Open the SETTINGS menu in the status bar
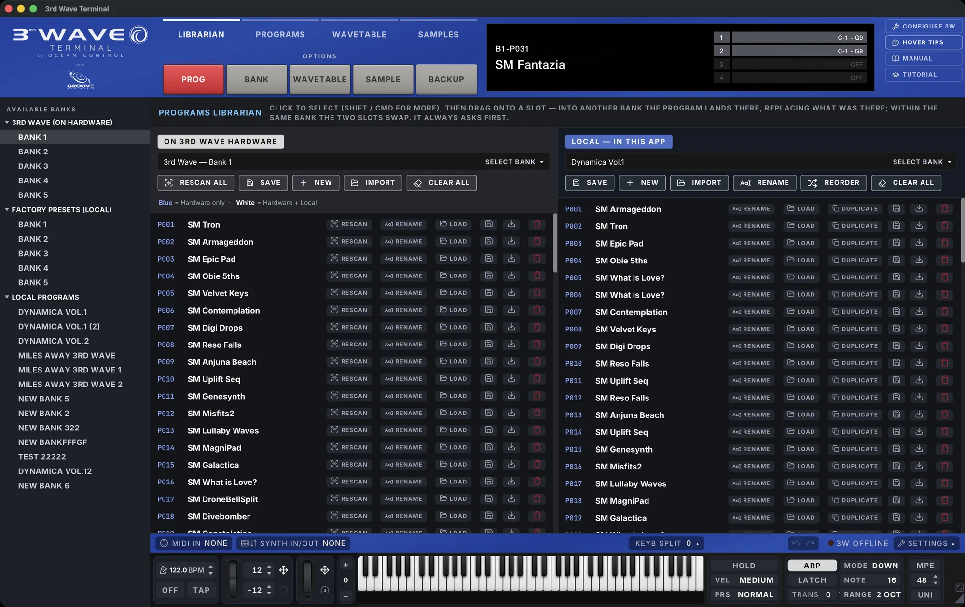 (926, 543)
